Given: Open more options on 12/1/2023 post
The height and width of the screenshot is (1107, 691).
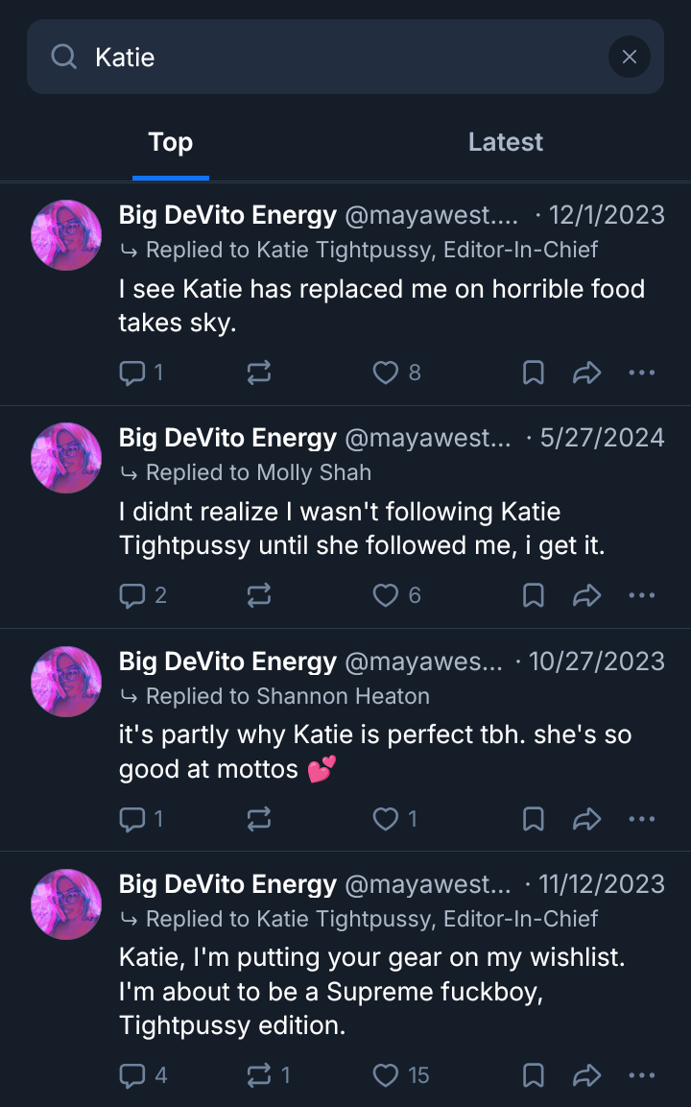Looking at the screenshot, I should tap(641, 373).
